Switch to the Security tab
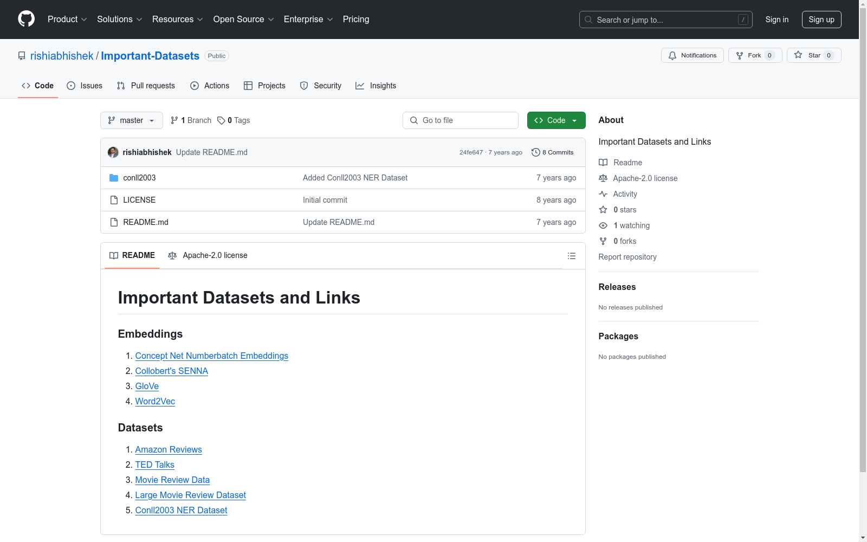This screenshot has width=867, height=542. (321, 86)
